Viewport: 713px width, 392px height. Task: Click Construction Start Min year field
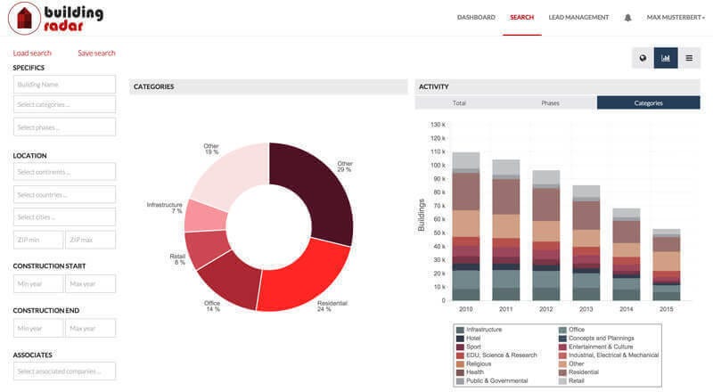(x=38, y=284)
